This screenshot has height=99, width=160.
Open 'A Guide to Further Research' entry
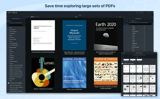click(x=15, y=77)
